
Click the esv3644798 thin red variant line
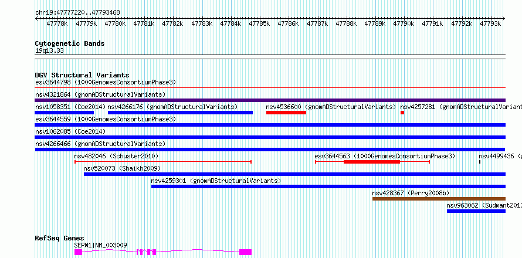(x=270, y=88)
